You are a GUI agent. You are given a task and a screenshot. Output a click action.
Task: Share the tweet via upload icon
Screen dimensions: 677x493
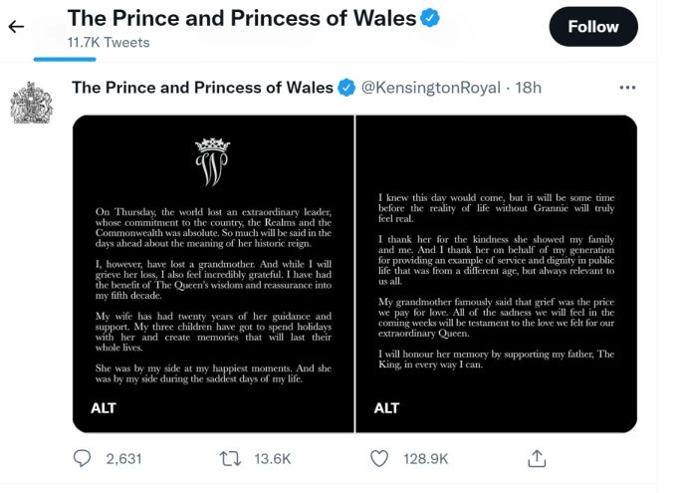pyautogui.click(x=537, y=458)
